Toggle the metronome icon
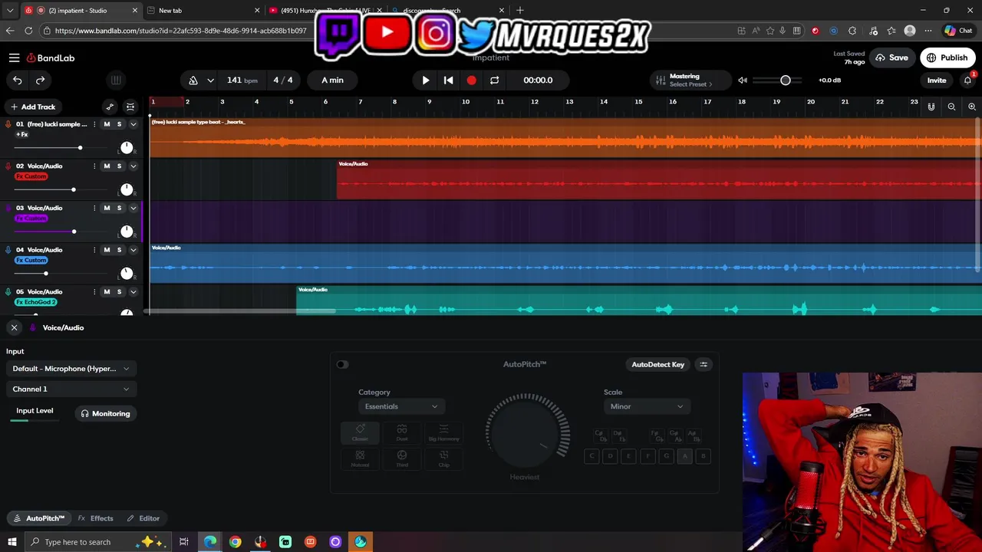Viewport: 982px width, 552px height. pos(193,80)
